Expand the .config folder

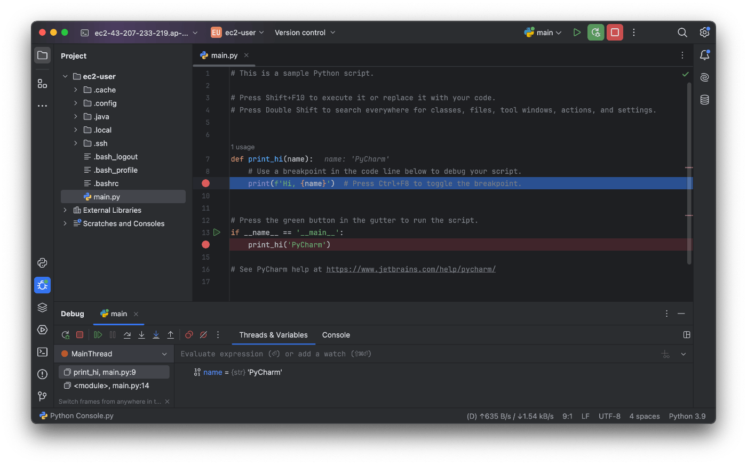click(x=75, y=103)
